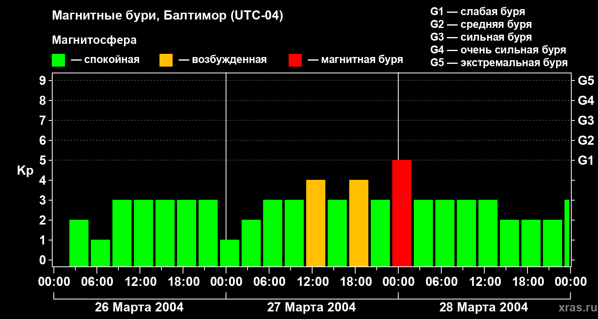The height and width of the screenshot is (319, 598).
Task: Select the date label '26 Марта 2004'
Action: 139,307
